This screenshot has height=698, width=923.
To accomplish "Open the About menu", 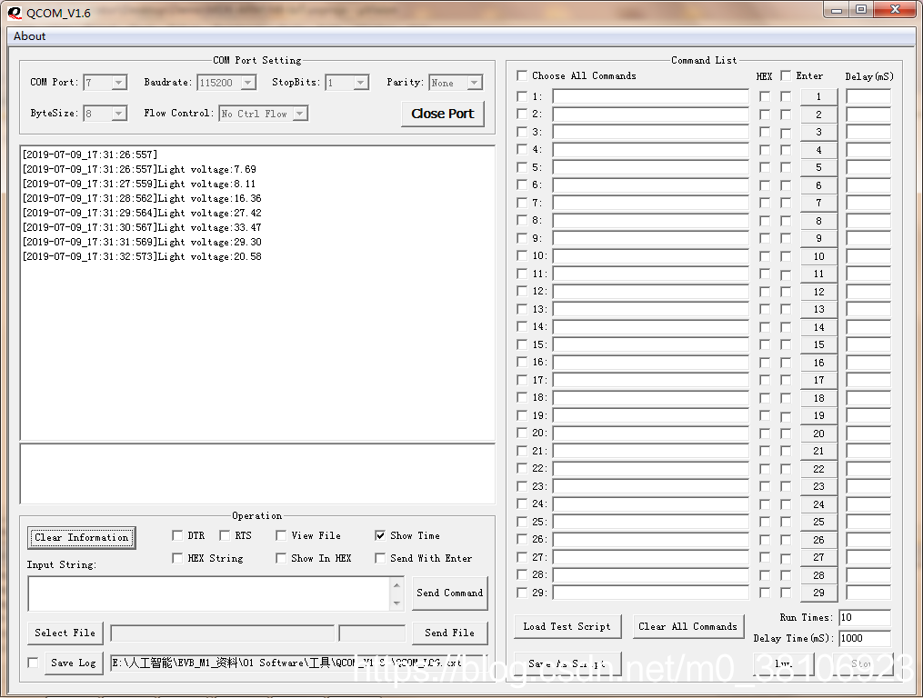I will 28,35.
